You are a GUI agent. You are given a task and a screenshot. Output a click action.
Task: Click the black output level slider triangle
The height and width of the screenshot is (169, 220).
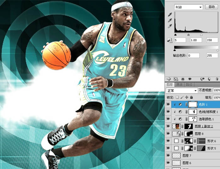pyautogui.click(x=175, y=50)
